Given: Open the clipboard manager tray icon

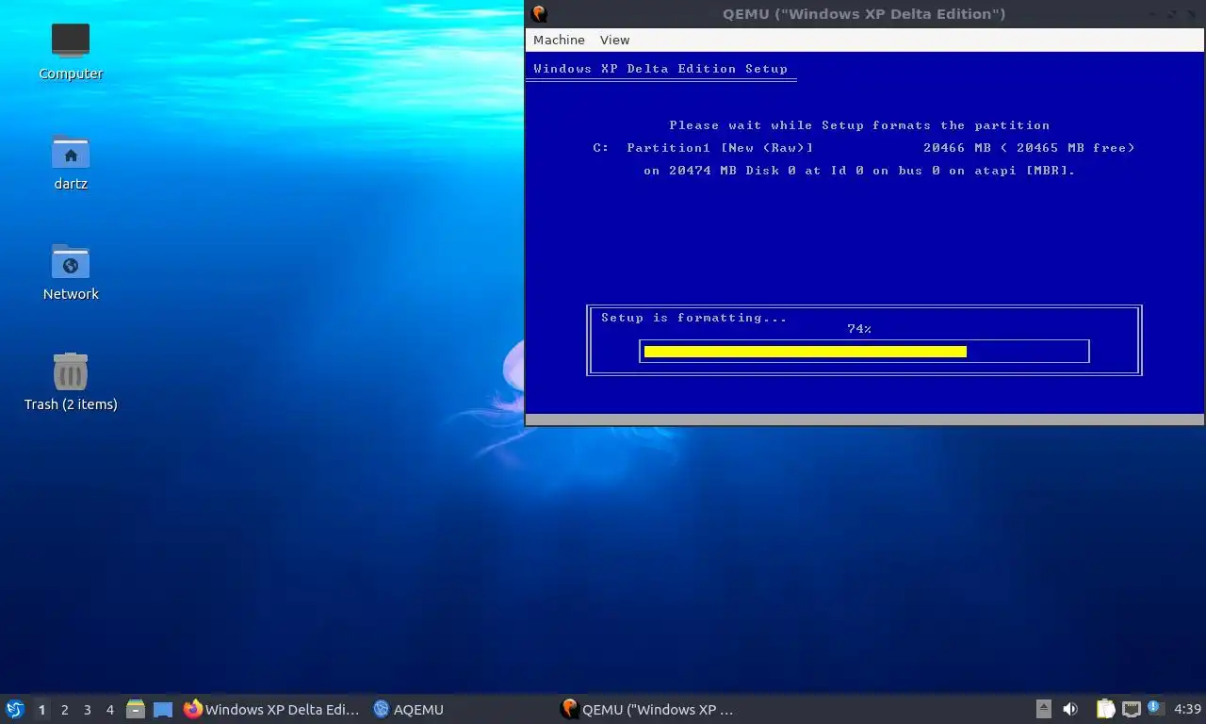Looking at the screenshot, I should point(1105,709).
